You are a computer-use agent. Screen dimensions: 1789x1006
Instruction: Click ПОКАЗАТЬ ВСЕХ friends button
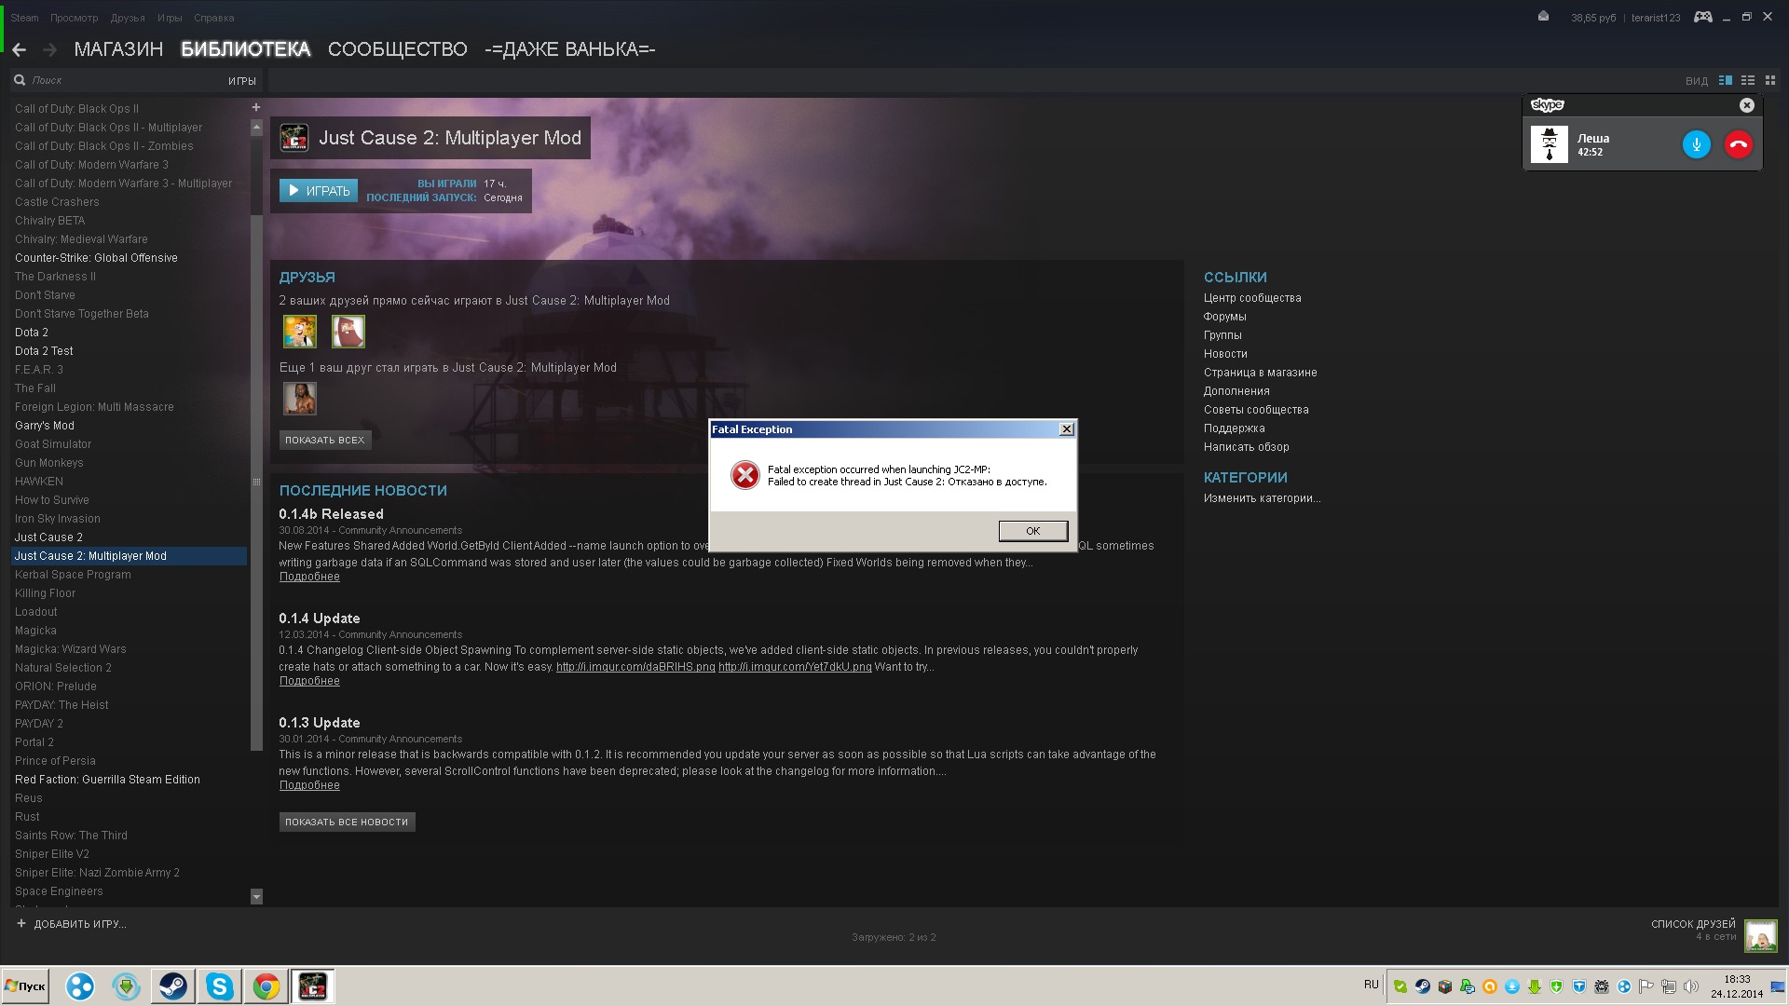tap(324, 440)
